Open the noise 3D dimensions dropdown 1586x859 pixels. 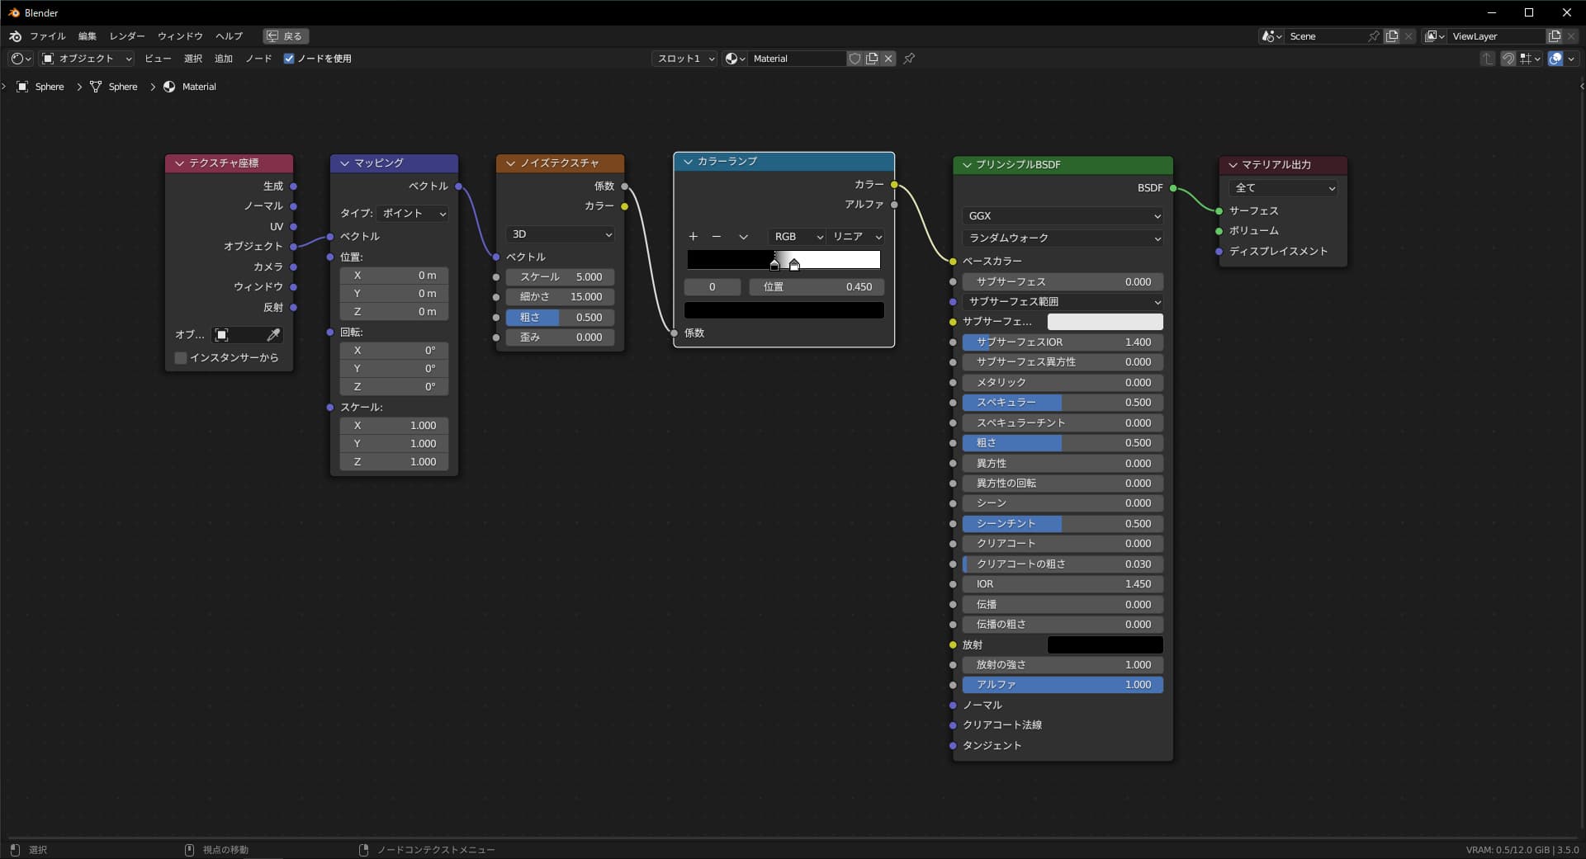[x=560, y=235]
